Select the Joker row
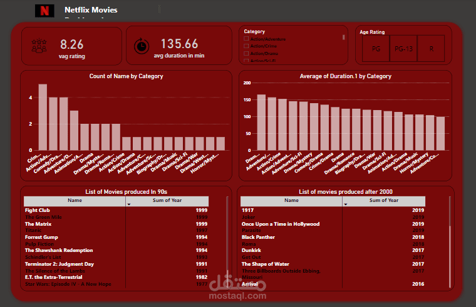476x307 pixels. [x=333, y=218]
